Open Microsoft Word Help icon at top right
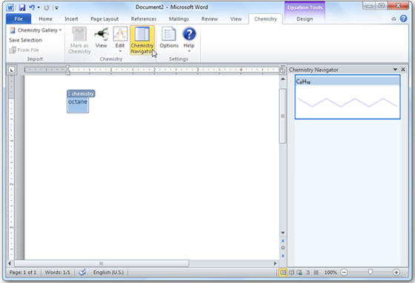Viewport: 415px width, 283px height. click(x=404, y=19)
